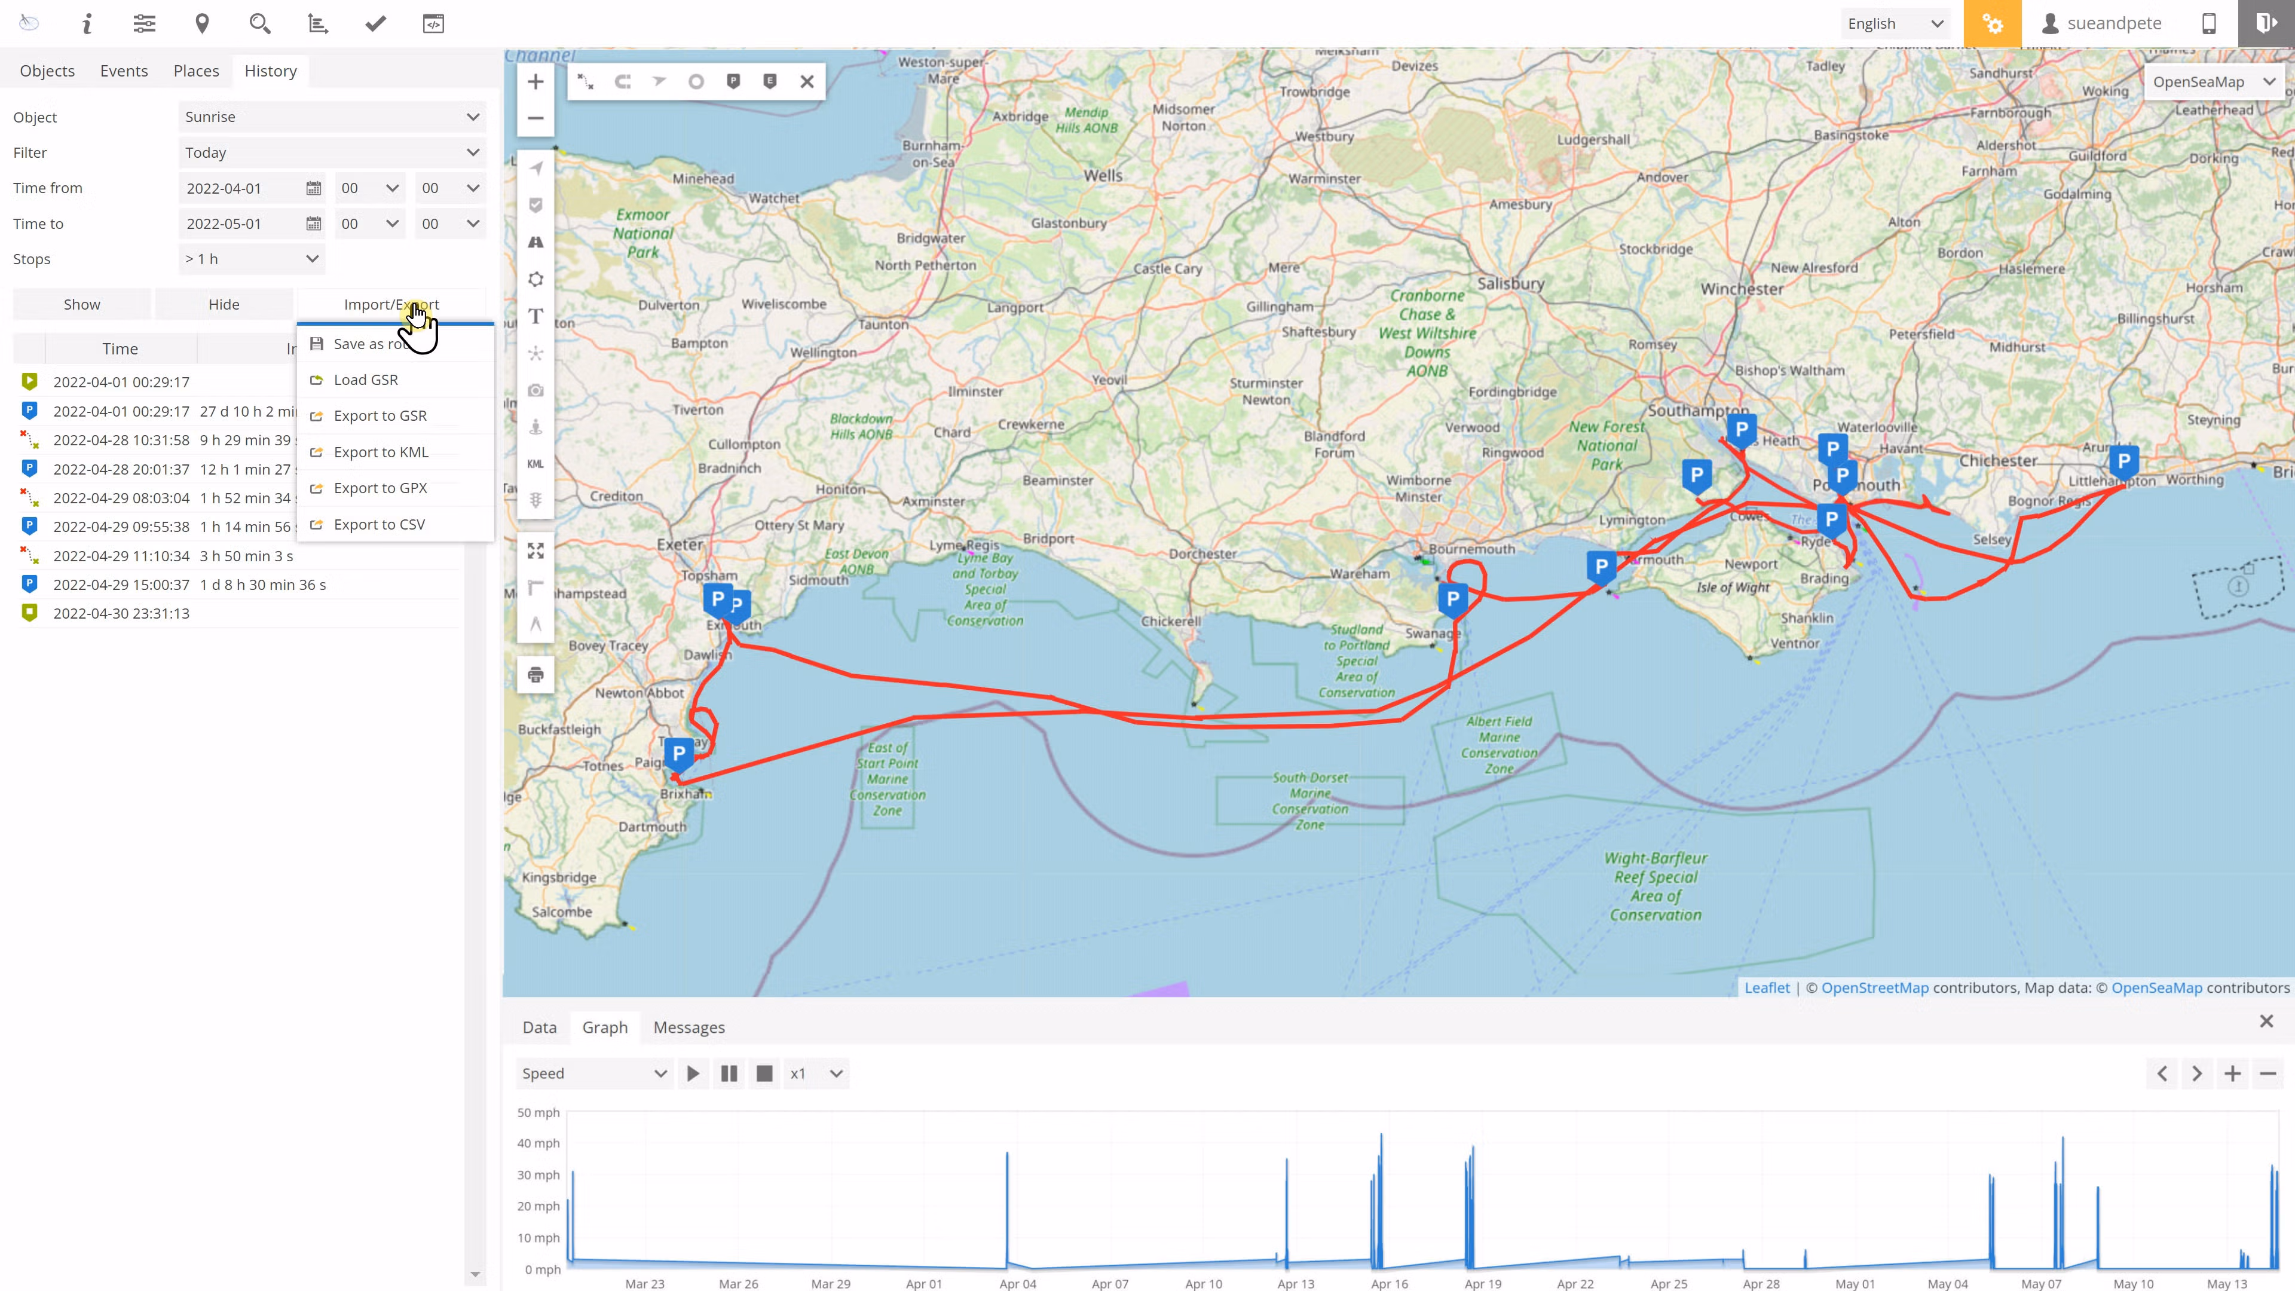
Task: Play the history route playback
Action: 693,1073
